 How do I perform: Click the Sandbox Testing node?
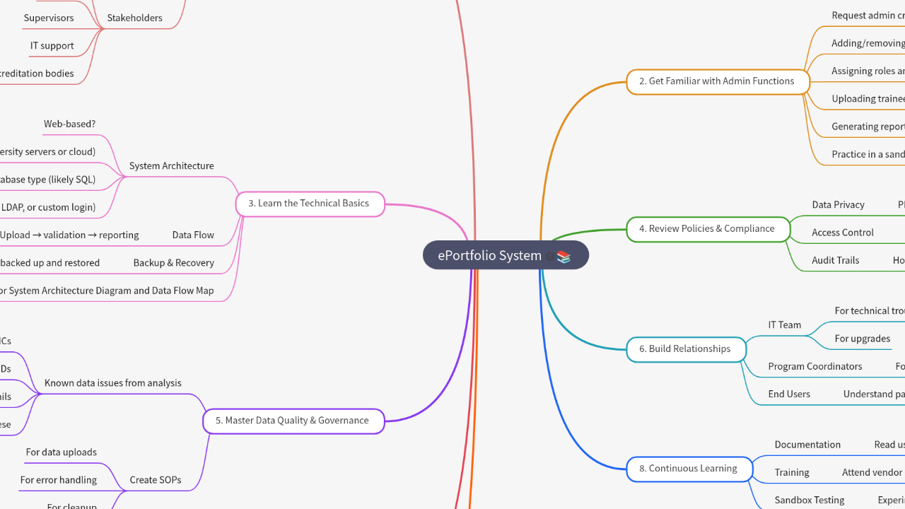810,500
